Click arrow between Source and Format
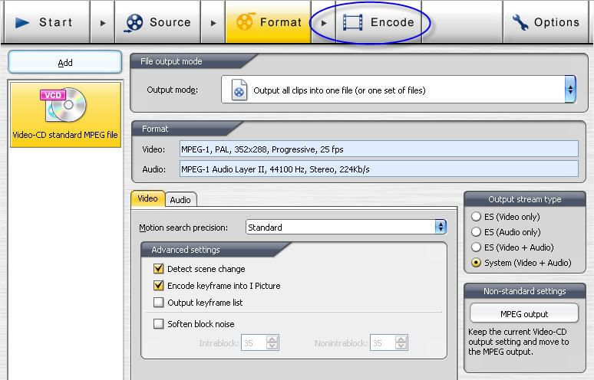Screen dimensions: 594x380 click(213, 23)
